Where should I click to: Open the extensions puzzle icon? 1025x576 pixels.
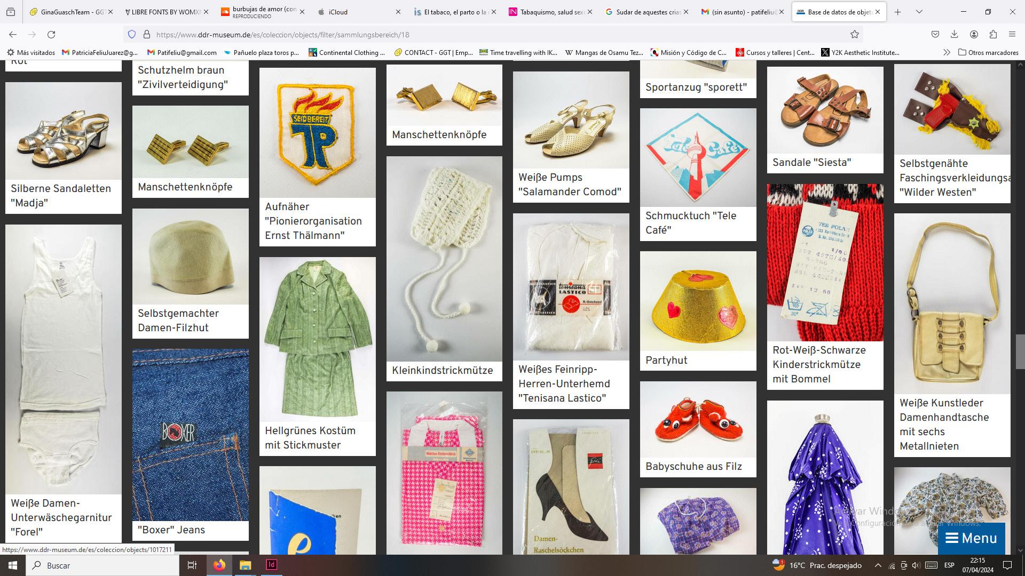pyautogui.click(x=993, y=35)
